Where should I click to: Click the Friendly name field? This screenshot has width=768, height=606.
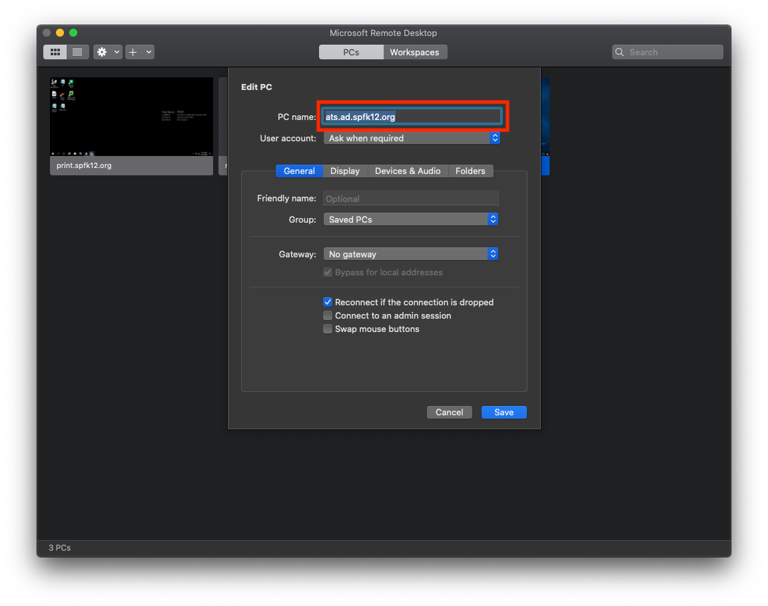click(x=410, y=199)
